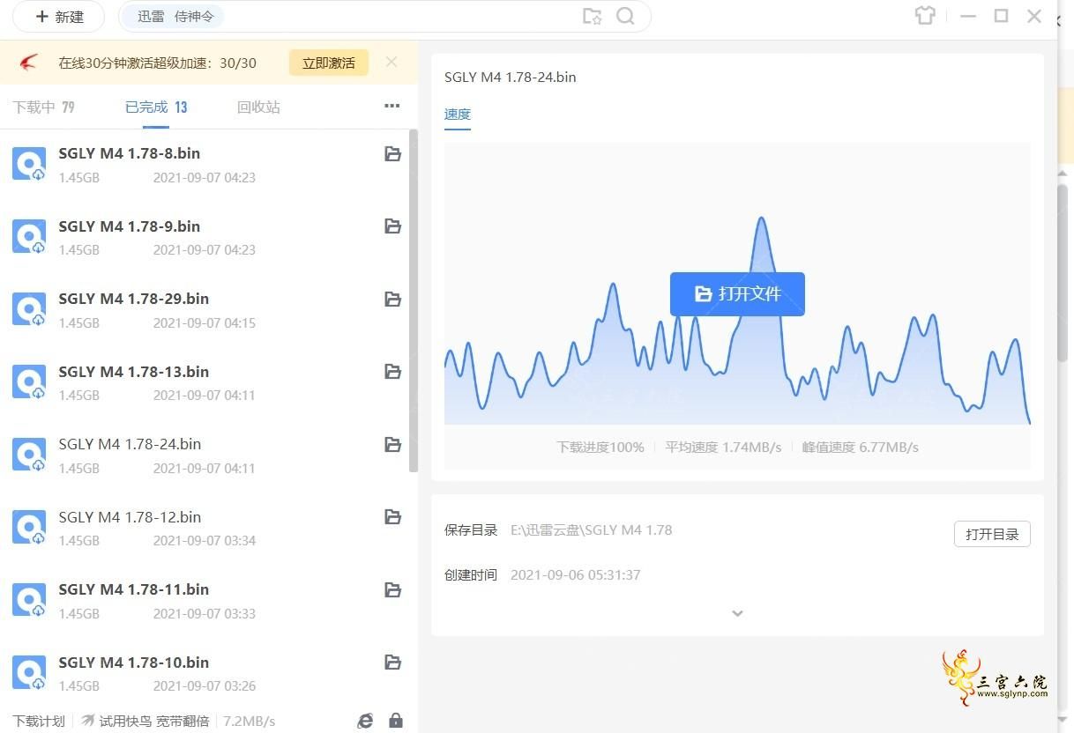Open the three-dot more options menu
Image resolution: width=1074 pixels, height=733 pixels.
[x=392, y=107]
